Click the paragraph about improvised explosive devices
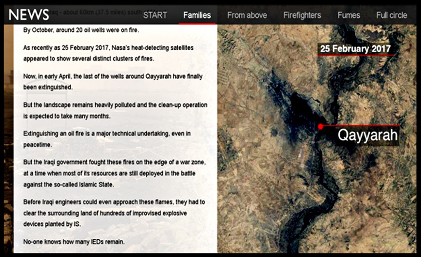This screenshot has height=257, width=421. (x=114, y=213)
